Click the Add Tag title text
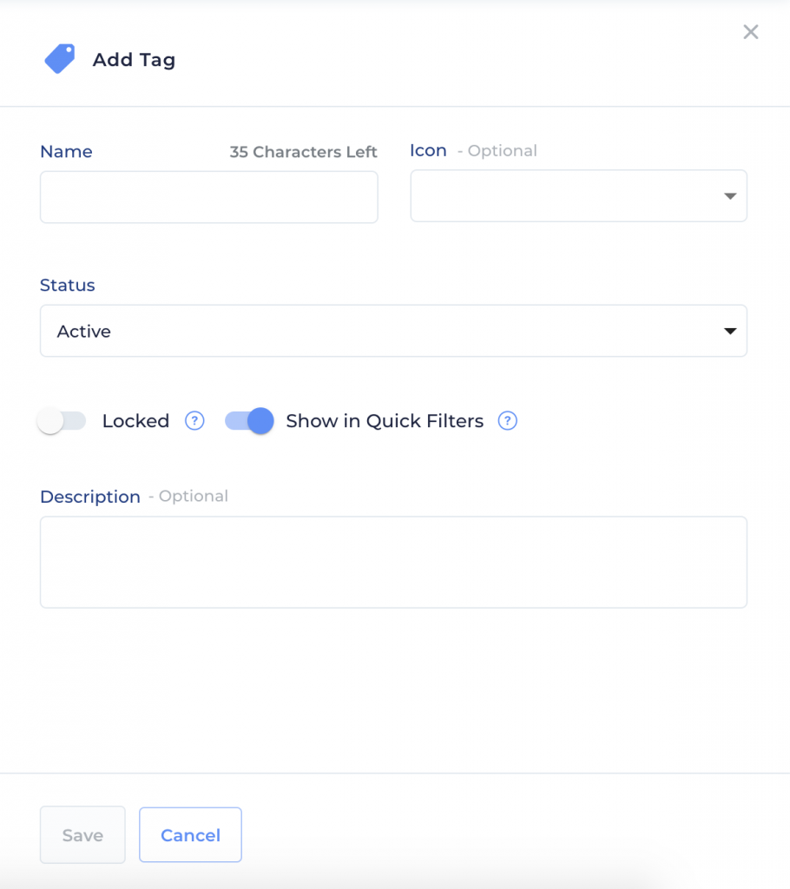This screenshot has height=889, width=790. click(x=135, y=60)
